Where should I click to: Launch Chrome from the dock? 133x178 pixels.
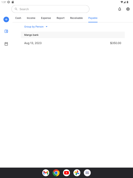coord(56,173)
